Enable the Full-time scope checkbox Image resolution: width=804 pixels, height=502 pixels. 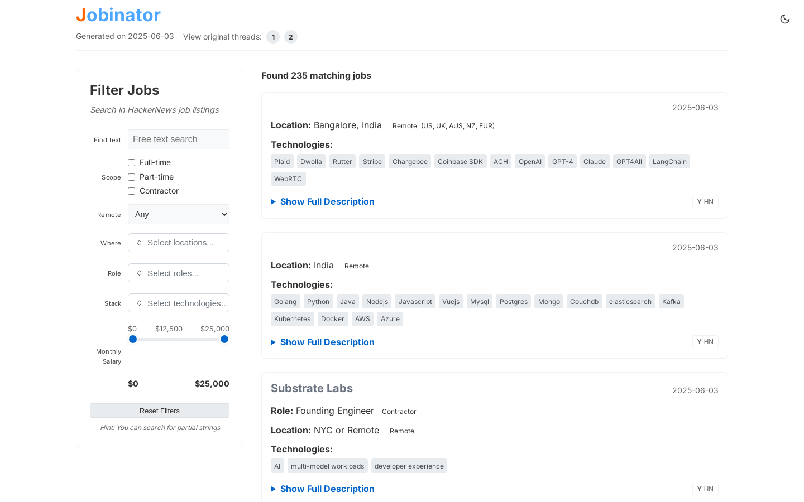click(x=132, y=163)
